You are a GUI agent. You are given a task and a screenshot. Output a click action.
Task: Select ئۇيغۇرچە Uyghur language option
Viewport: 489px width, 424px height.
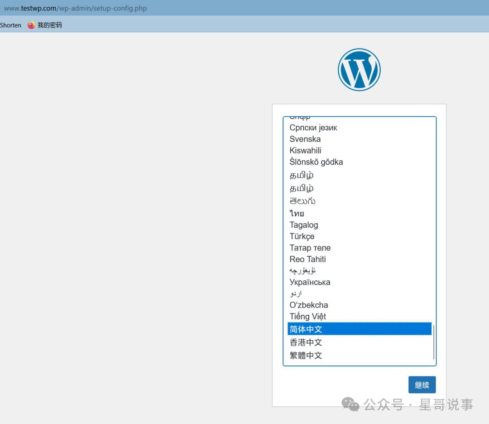(x=360, y=270)
